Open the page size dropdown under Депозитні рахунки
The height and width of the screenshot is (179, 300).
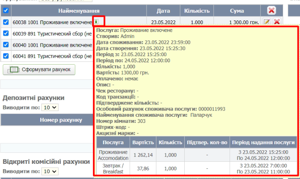click(51, 107)
